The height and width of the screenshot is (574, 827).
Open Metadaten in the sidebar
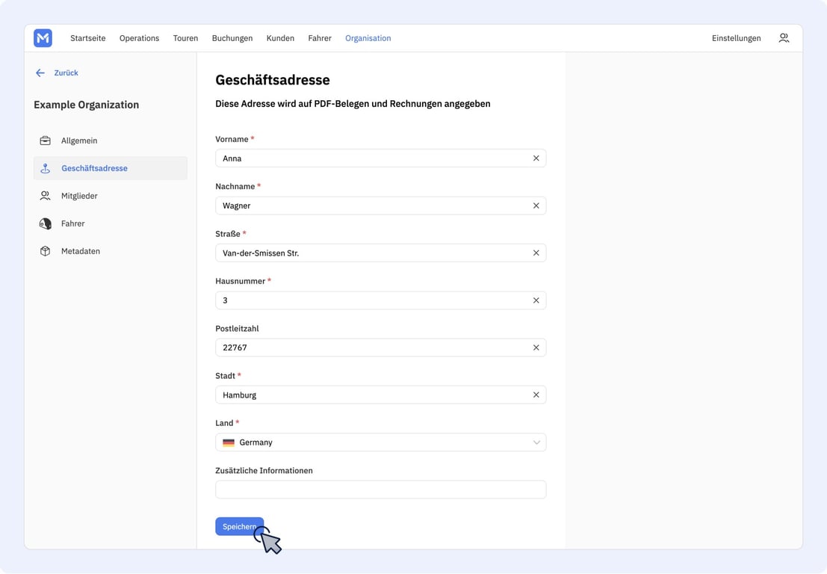point(111,251)
